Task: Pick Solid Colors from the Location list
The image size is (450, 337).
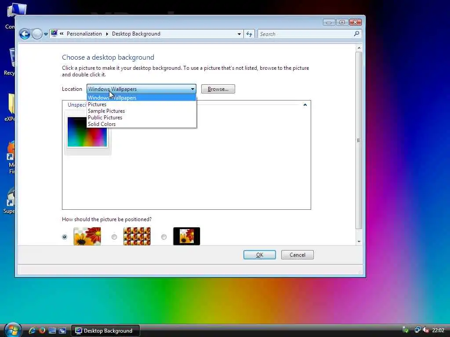Action: pos(141,124)
